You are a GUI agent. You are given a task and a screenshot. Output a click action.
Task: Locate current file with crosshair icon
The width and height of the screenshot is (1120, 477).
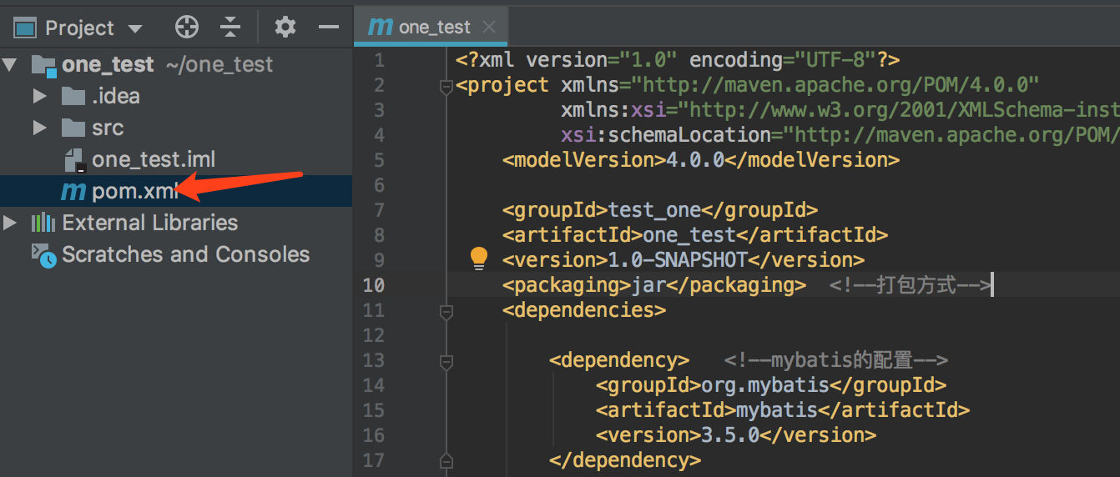click(x=187, y=28)
